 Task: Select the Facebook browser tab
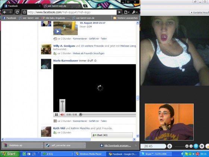click(22, 6)
